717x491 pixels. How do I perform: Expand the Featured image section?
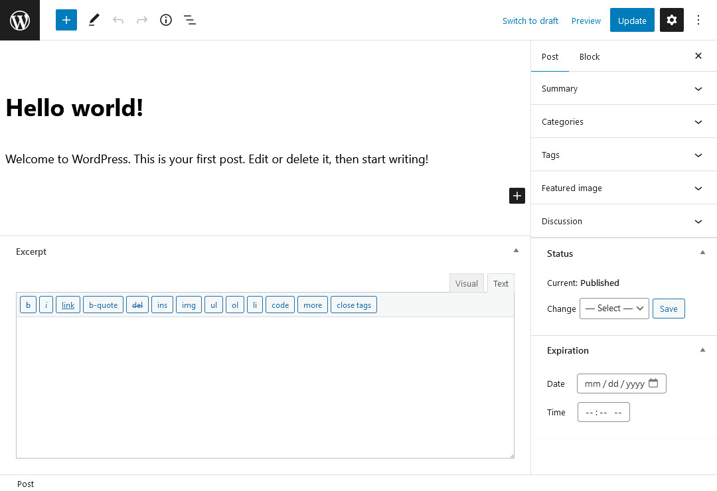click(698, 188)
